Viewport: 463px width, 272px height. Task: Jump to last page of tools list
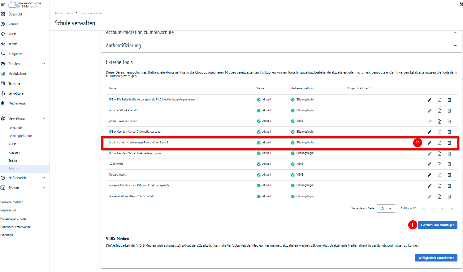click(x=452, y=209)
